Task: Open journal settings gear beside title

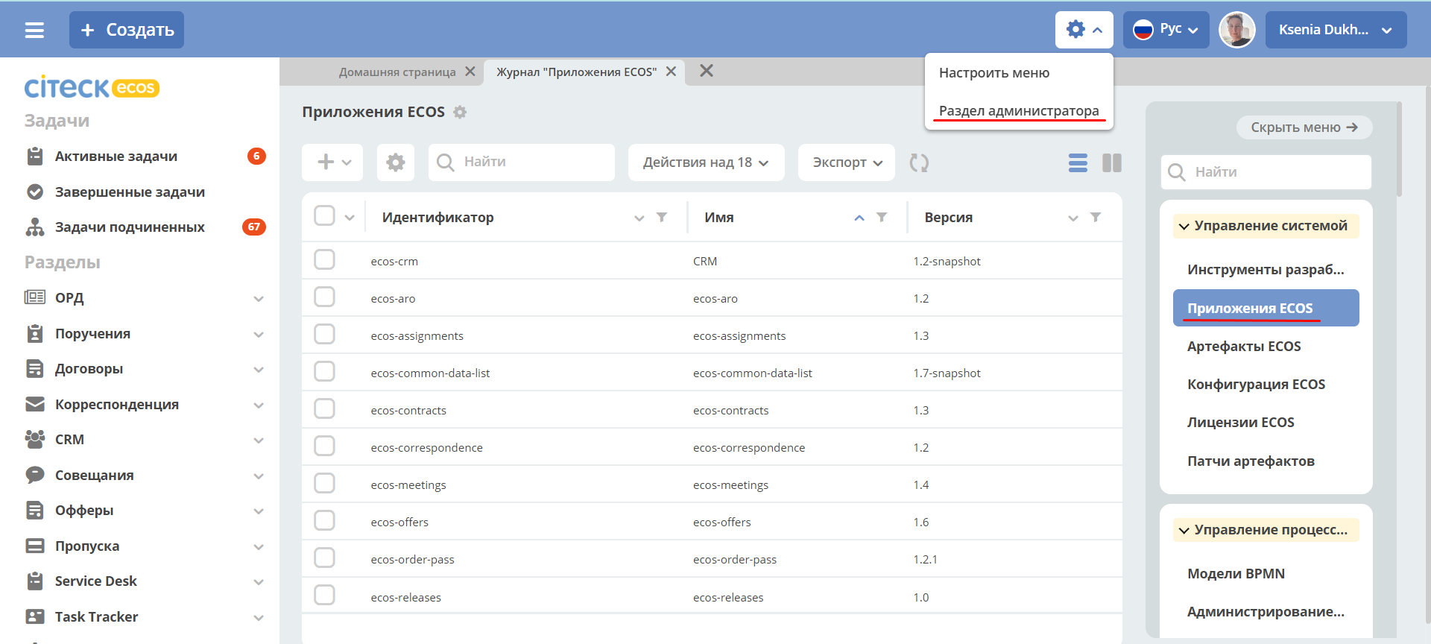Action: 461,112
